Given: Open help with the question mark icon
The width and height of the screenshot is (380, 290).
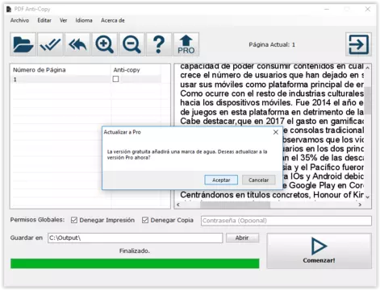Looking at the screenshot, I should [x=159, y=44].
